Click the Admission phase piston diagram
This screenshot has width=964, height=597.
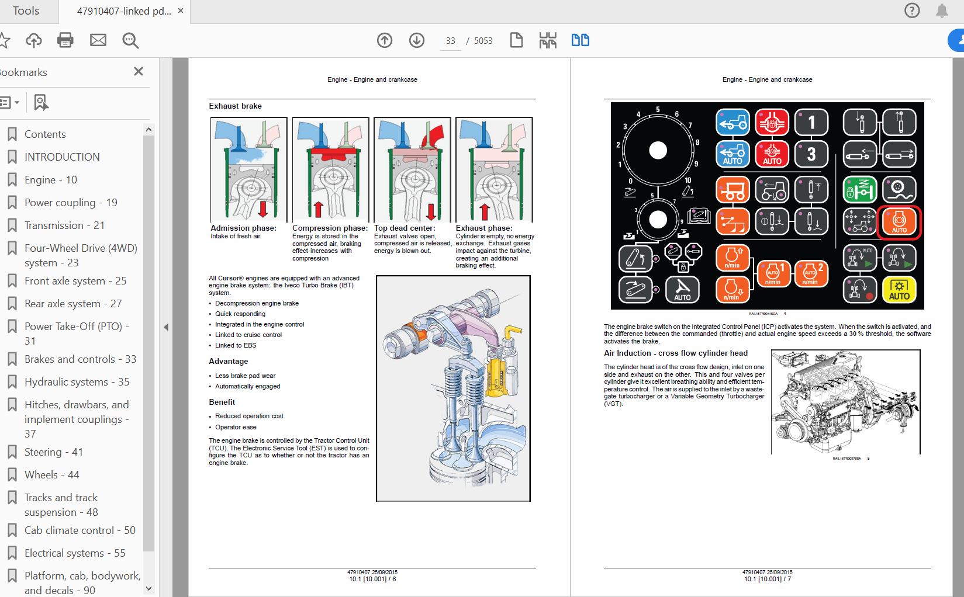point(249,169)
